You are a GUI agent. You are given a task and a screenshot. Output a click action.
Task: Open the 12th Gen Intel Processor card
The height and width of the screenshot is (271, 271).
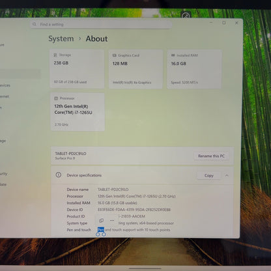(x=78, y=112)
